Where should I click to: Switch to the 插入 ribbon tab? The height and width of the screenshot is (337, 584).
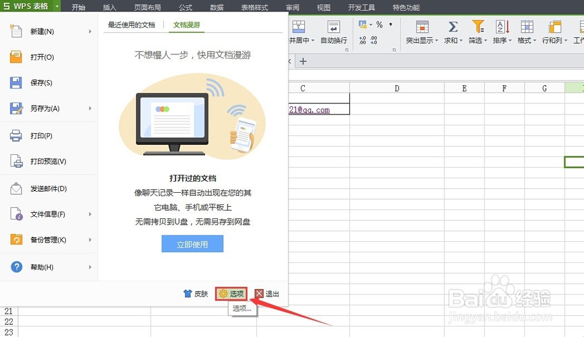coord(110,8)
